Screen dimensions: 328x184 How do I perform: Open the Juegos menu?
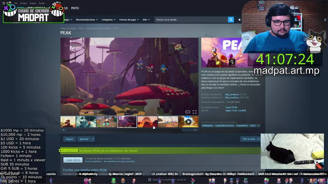[x=33, y=3]
